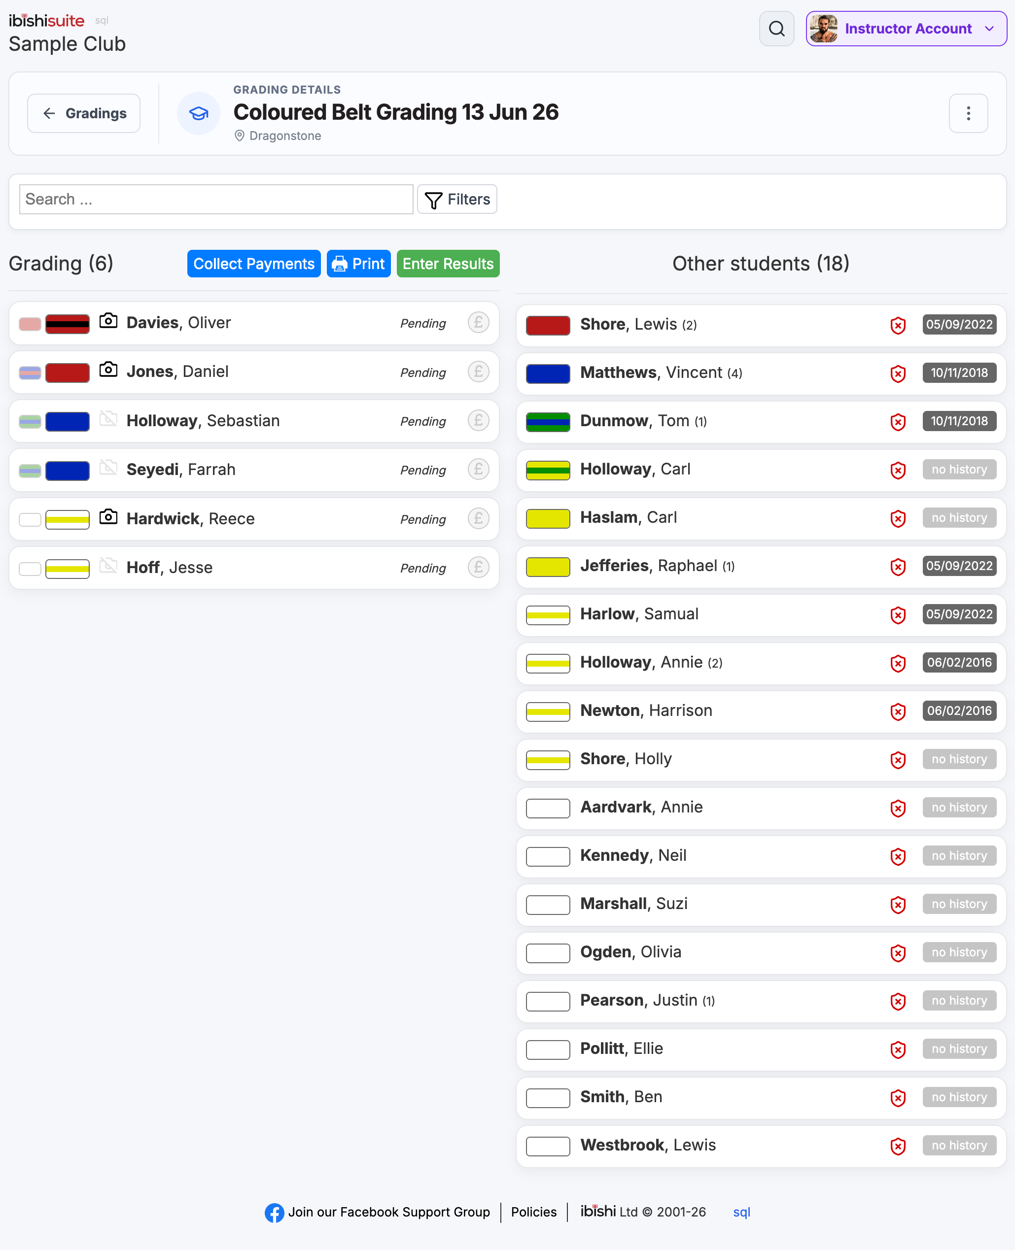This screenshot has width=1015, height=1250.
Task: Open the Instructor Account dropdown
Action: [x=906, y=29]
